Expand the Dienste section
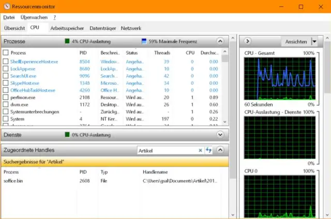 (x=220, y=134)
